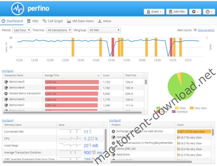Click the 5,940 count cell

(106, 94)
